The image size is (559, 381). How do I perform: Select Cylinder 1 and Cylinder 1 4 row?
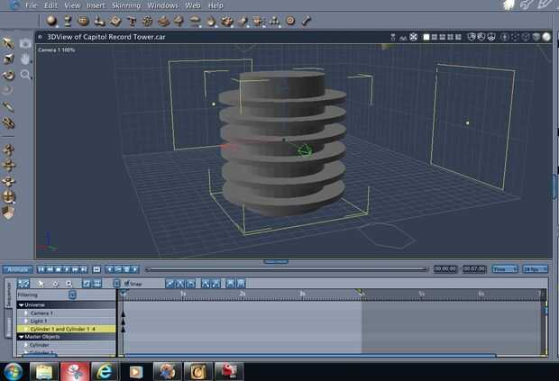click(x=67, y=329)
